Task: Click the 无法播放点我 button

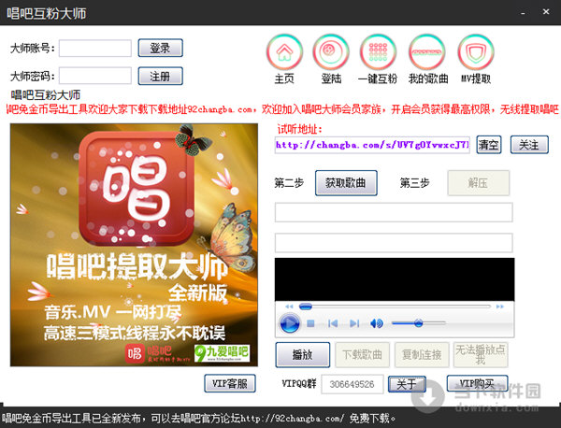Action: pos(481,355)
